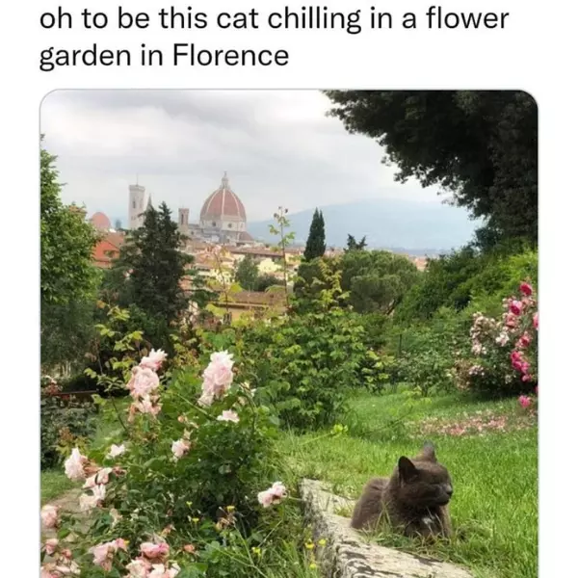Click the fallen petals on grass

pyautogui.click(x=462, y=424)
